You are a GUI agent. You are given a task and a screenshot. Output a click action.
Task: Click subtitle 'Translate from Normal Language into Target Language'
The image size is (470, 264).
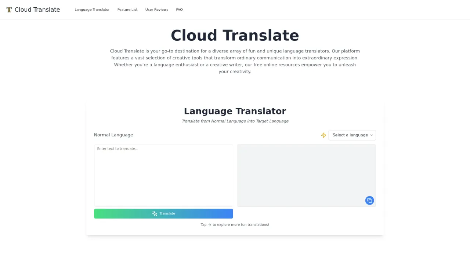[x=235, y=121]
